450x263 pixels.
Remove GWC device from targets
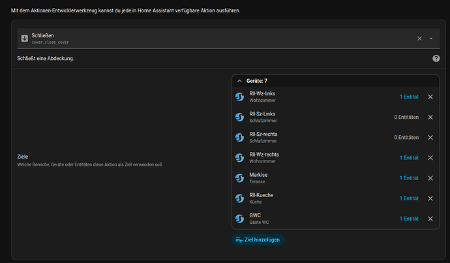(430, 219)
